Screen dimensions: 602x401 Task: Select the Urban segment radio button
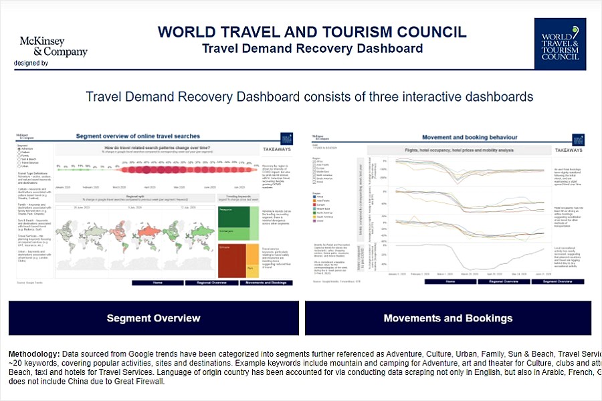19,166
